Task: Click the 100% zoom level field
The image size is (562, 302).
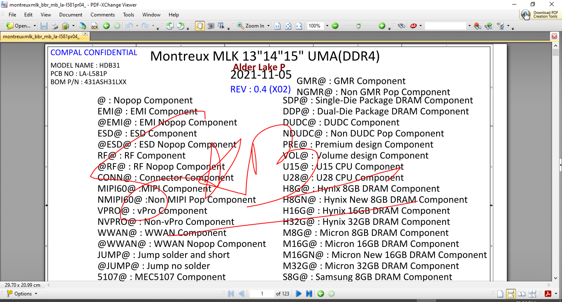Action: [x=315, y=26]
